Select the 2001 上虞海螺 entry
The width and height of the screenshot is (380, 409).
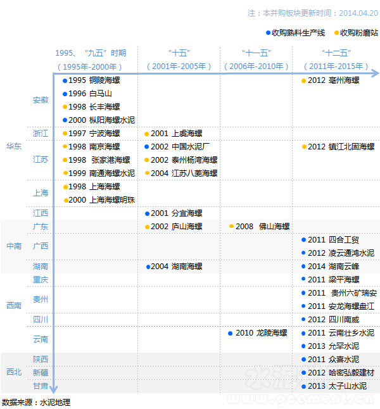click(x=174, y=134)
